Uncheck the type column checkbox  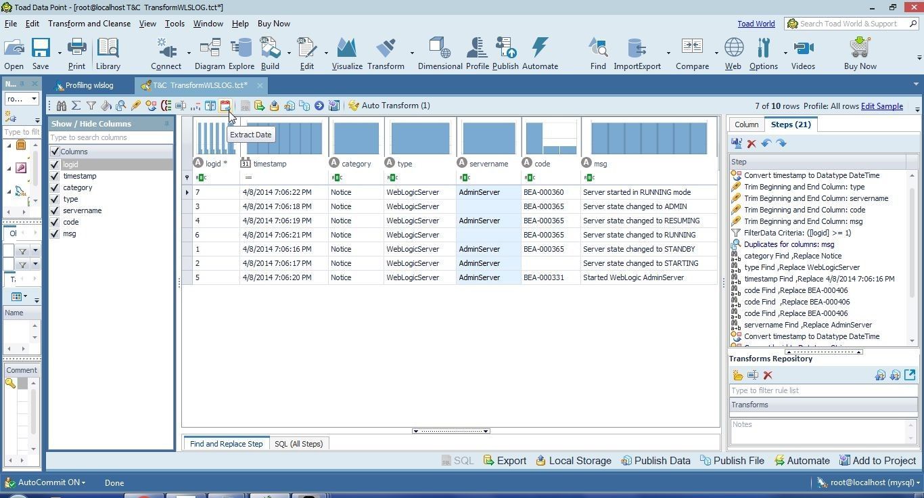pyautogui.click(x=55, y=199)
